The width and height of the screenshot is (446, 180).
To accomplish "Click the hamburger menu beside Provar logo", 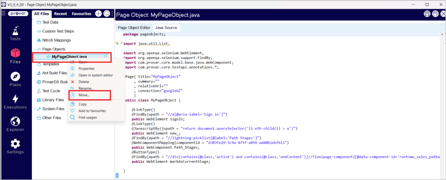I will 3,13.
